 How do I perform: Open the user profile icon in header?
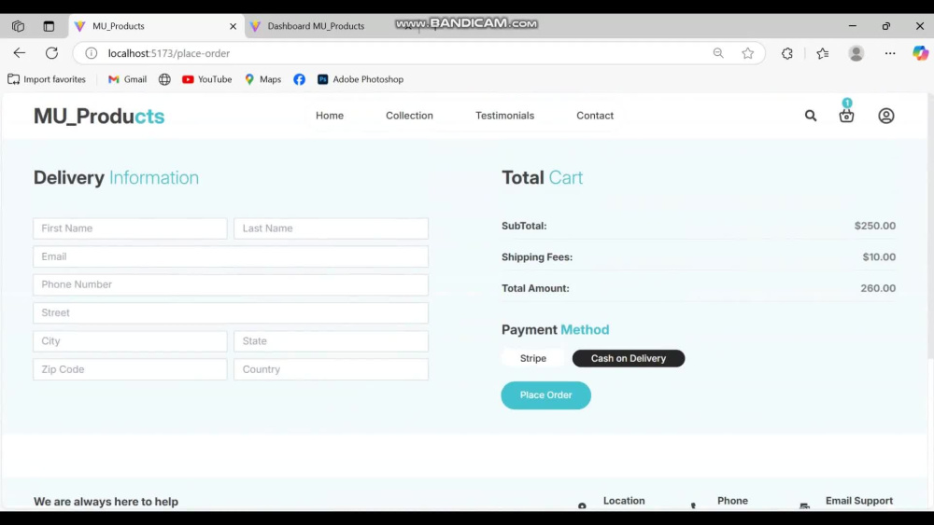[x=885, y=116]
